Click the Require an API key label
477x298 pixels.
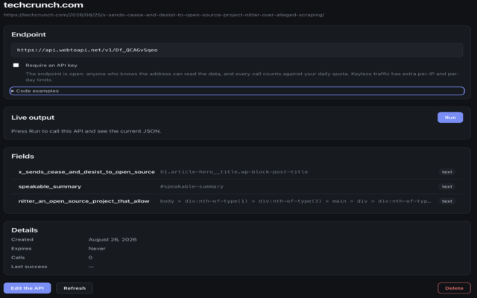point(51,65)
